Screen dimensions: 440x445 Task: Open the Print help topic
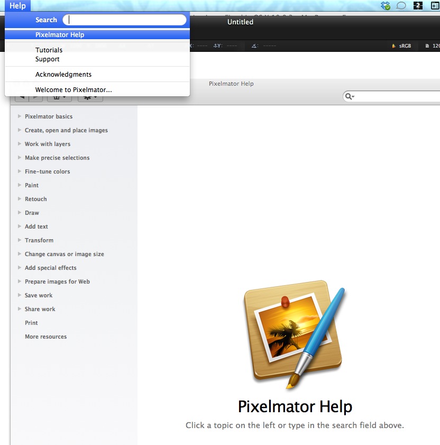pyautogui.click(x=31, y=323)
